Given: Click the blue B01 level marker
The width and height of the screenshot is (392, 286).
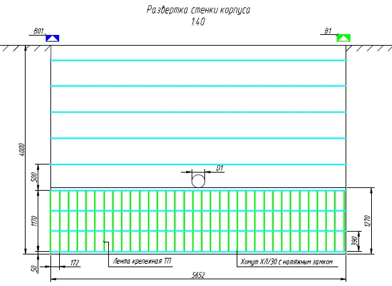Looking at the screenshot, I should [x=52, y=38].
